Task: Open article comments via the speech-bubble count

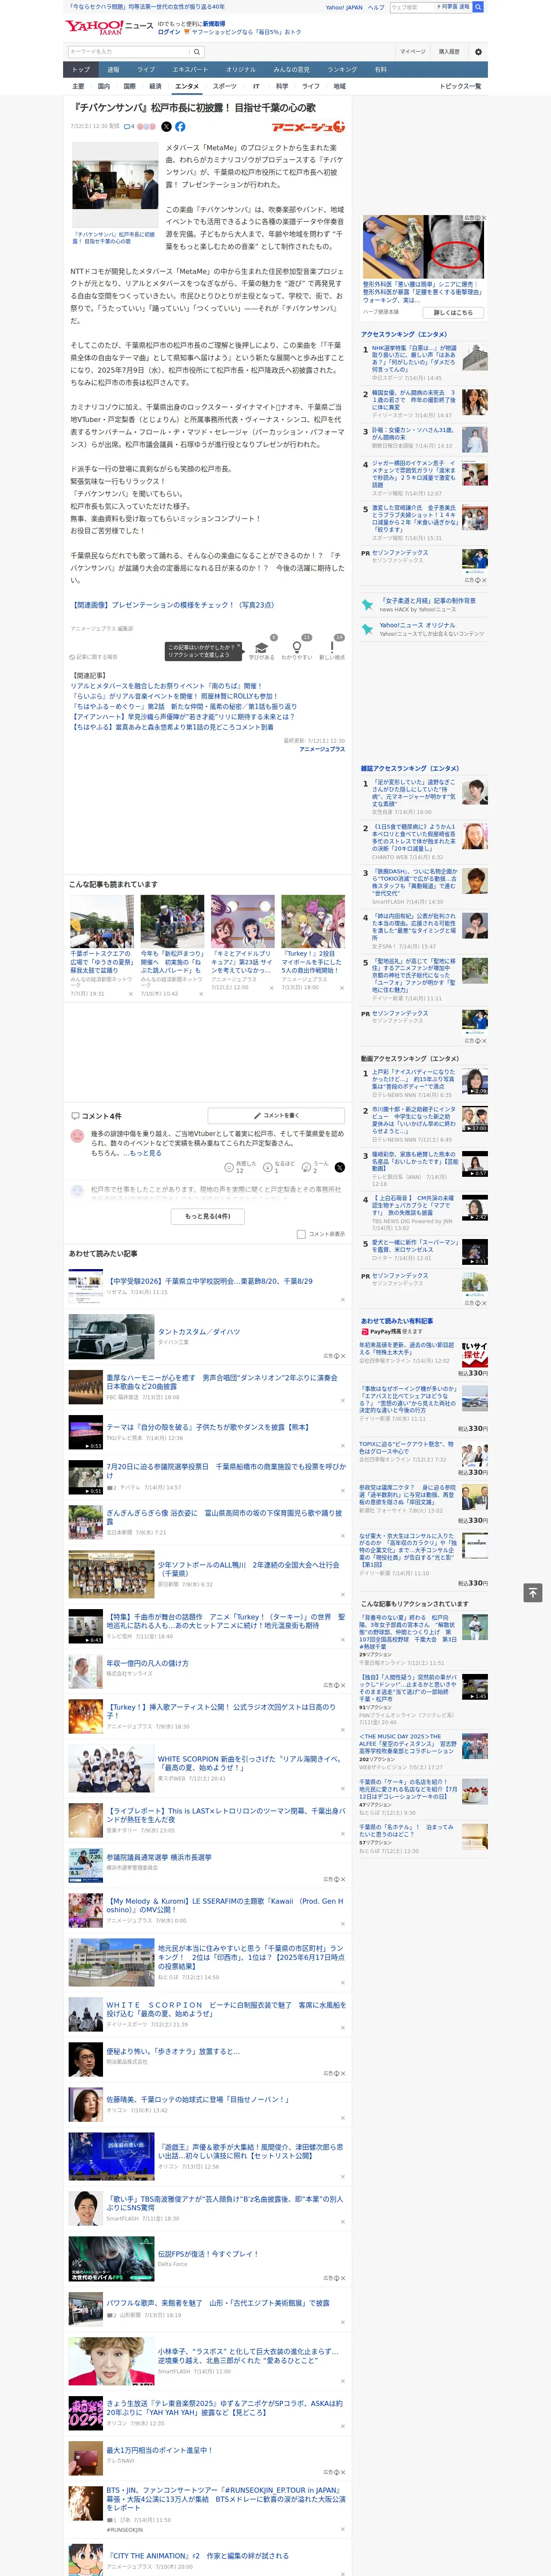Action: [x=129, y=127]
